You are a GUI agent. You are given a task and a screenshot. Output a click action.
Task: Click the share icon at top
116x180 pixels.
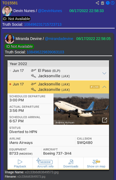click(98, 3)
